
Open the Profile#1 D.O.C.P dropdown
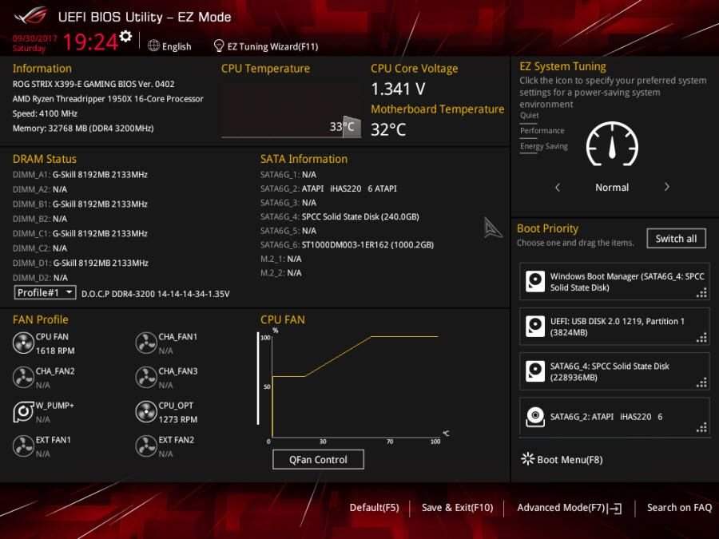coord(45,292)
